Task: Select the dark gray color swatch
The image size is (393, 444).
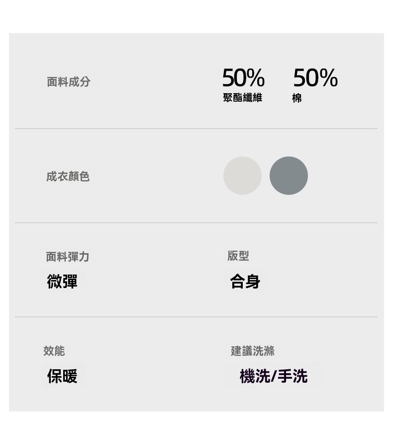Action: coord(289,175)
